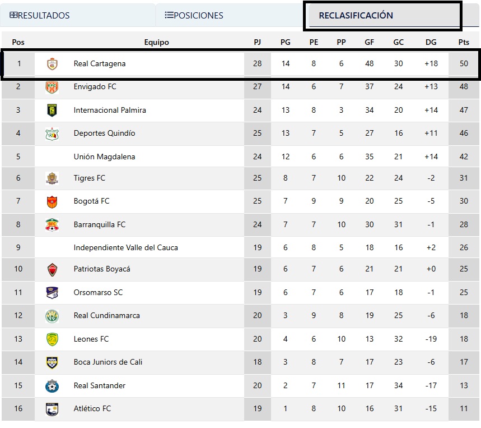Click the Atlético FC crest
This screenshot has height=428, width=481.
click(52, 409)
